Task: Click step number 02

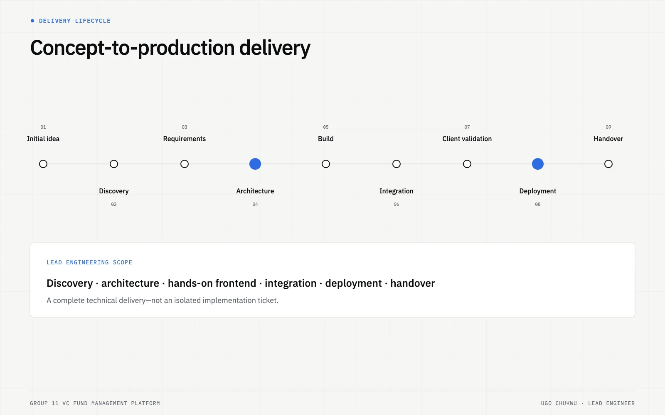Action: point(114,204)
